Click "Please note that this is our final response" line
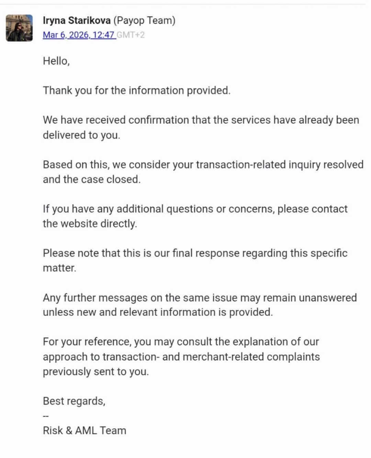The height and width of the screenshot is (458, 371). (195, 253)
